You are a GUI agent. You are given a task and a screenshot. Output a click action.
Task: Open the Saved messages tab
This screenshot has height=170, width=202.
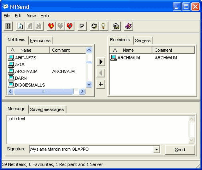[47, 109]
